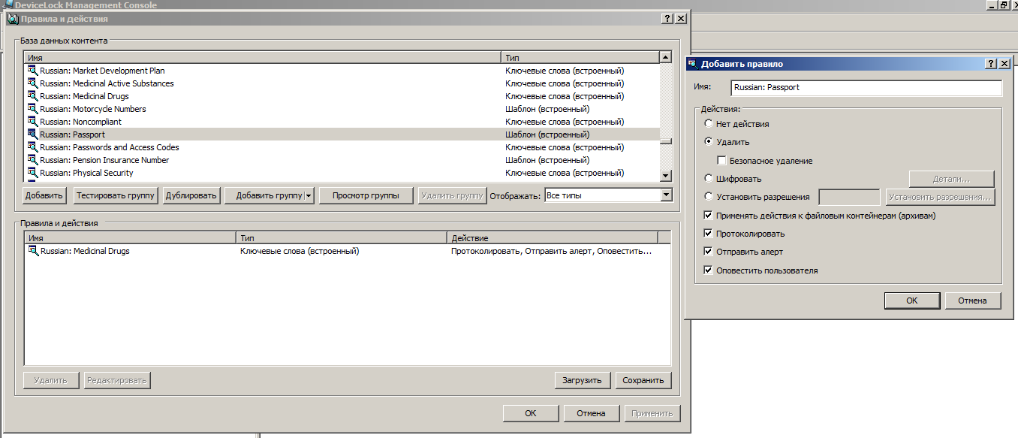Screen dimensions: 1018x438
Task: Select Russian: Physical Security entry
Action: 86,173
